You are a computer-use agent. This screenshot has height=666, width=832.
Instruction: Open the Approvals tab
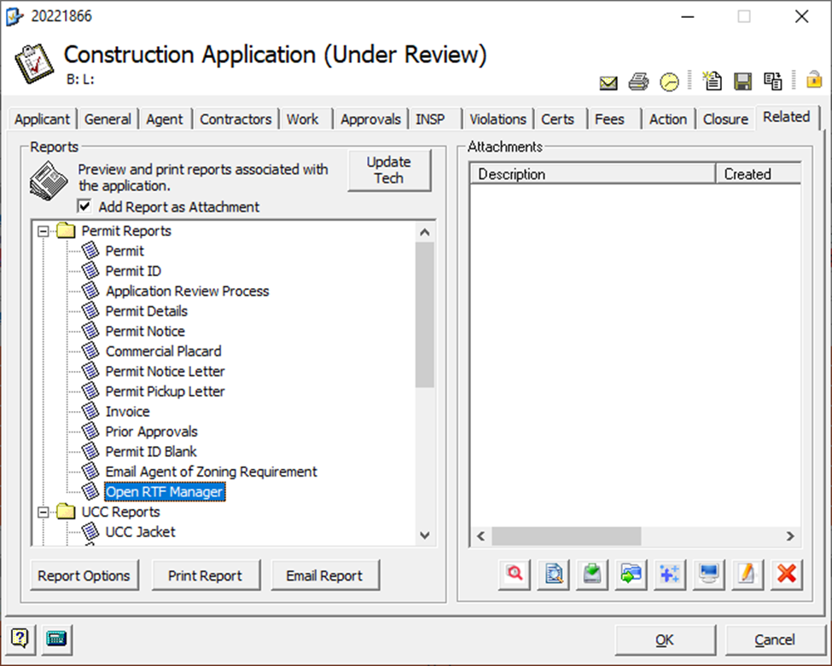(x=370, y=119)
